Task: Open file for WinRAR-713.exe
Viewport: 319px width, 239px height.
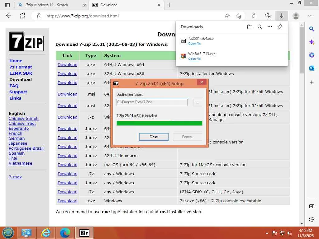Action: [194, 59]
